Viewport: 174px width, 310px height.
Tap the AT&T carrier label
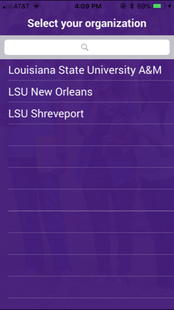(22, 6)
